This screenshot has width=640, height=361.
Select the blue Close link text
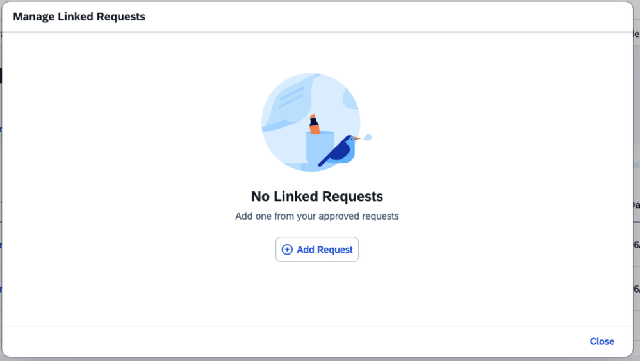pyautogui.click(x=602, y=341)
